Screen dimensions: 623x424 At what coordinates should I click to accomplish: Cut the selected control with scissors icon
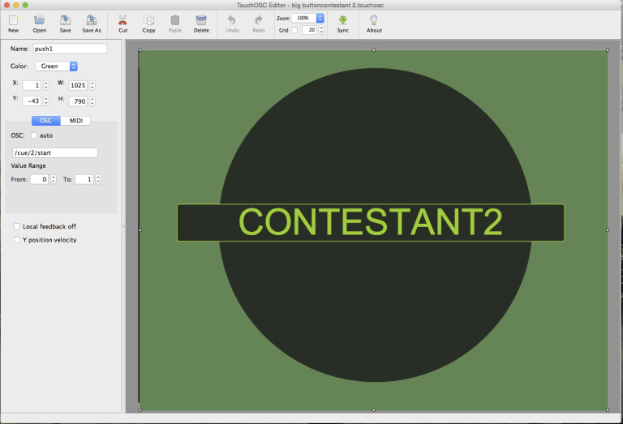122,20
